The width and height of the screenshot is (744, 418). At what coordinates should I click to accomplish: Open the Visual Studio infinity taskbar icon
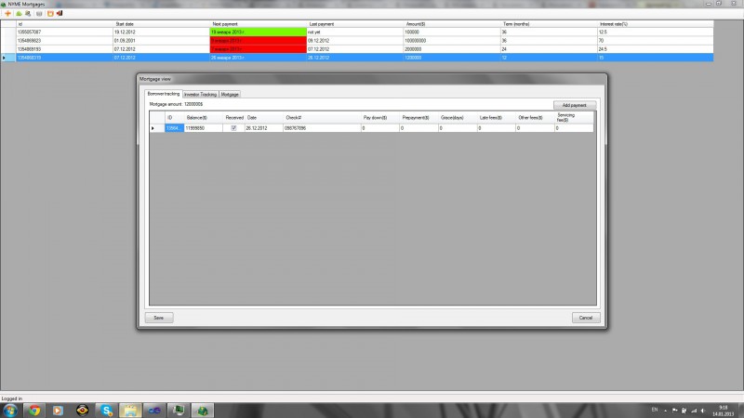tap(154, 411)
